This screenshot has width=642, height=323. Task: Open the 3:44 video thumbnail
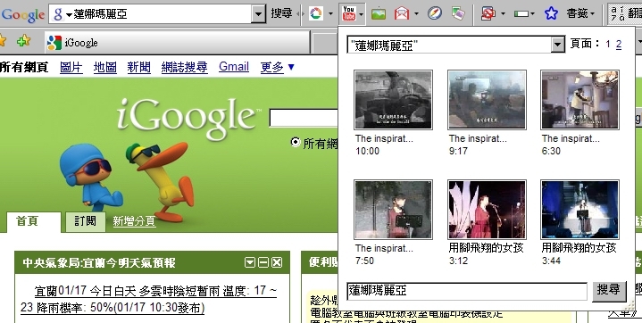coord(579,209)
